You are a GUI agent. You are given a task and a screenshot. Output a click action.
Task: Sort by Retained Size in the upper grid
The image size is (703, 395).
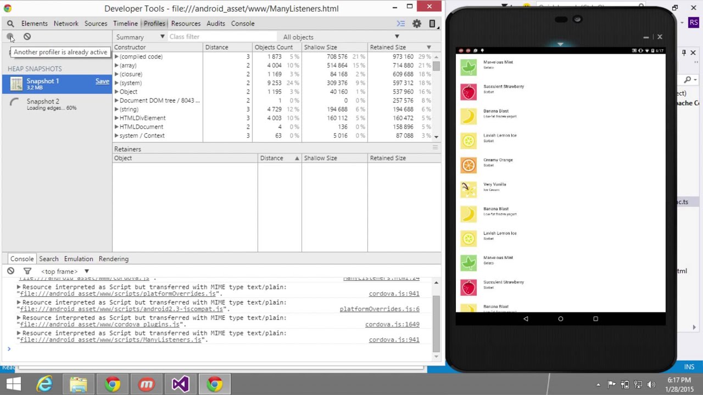click(x=400, y=47)
